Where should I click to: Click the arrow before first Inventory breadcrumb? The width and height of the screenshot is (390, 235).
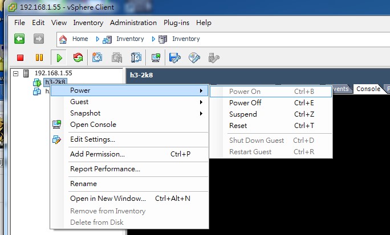97,39
